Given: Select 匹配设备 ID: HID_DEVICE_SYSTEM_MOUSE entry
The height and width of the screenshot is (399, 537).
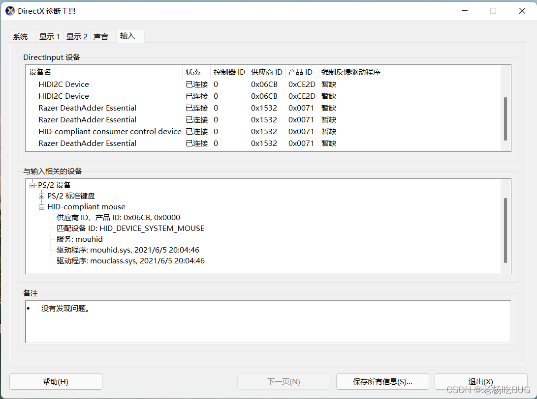Looking at the screenshot, I should pyautogui.click(x=130, y=228).
